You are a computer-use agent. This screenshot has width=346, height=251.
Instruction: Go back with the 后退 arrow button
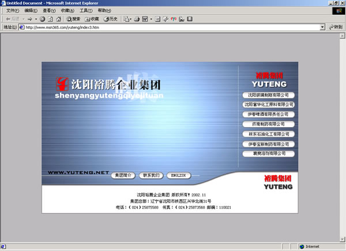13,19
